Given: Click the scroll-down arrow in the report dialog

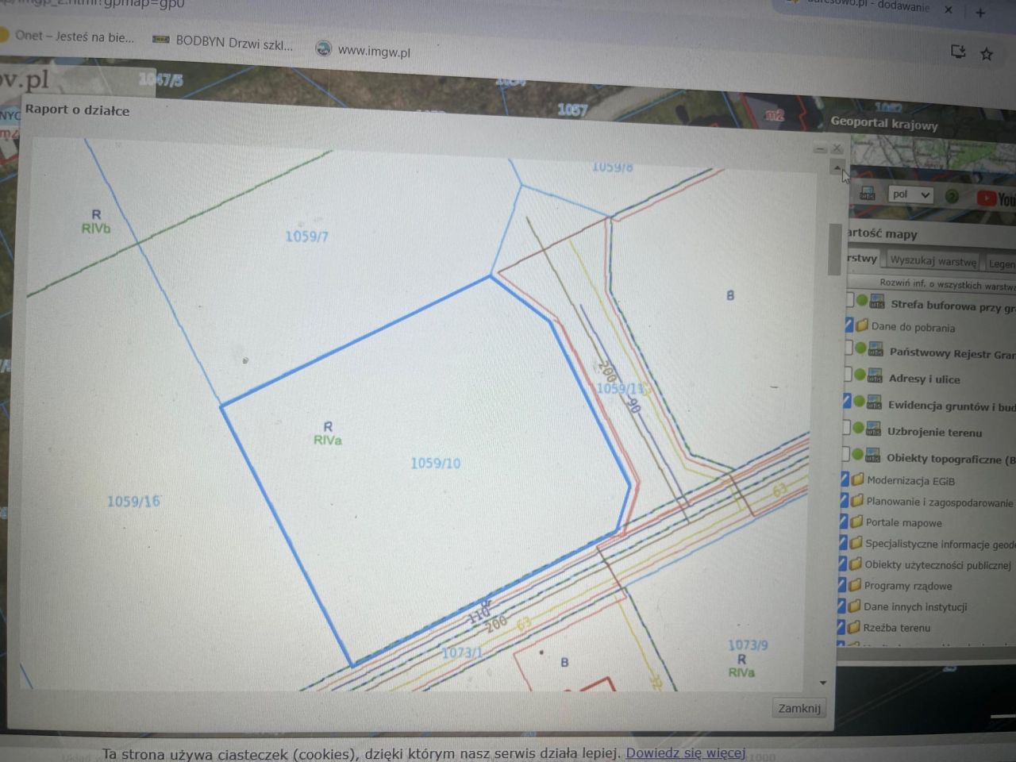Looking at the screenshot, I should click(x=823, y=683).
